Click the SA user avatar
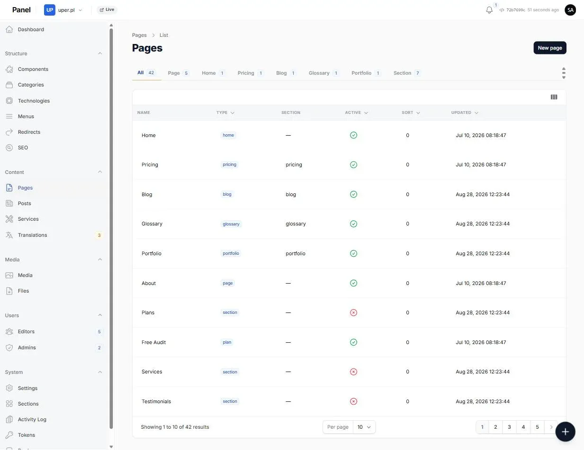This screenshot has width=584, height=450. pyautogui.click(x=570, y=9)
